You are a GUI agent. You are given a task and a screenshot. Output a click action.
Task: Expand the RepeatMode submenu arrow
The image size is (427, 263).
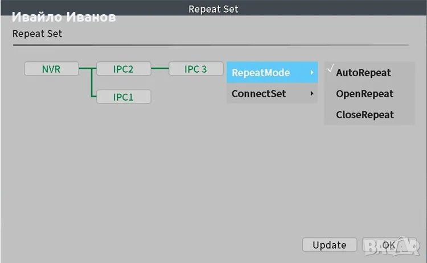click(x=311, y=73)
